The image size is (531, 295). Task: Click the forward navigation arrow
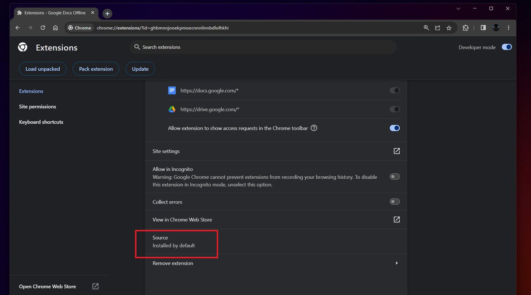pos(30,28)
